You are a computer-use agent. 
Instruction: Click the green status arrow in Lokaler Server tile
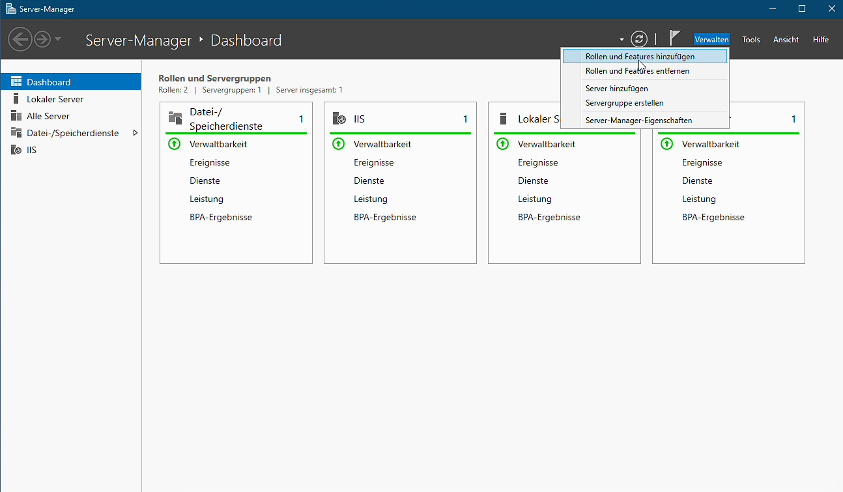(x=502, y=144)
